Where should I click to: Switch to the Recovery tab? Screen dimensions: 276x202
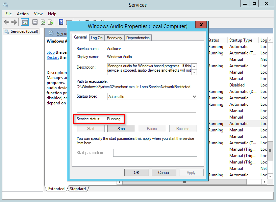[x=115, y=38]
